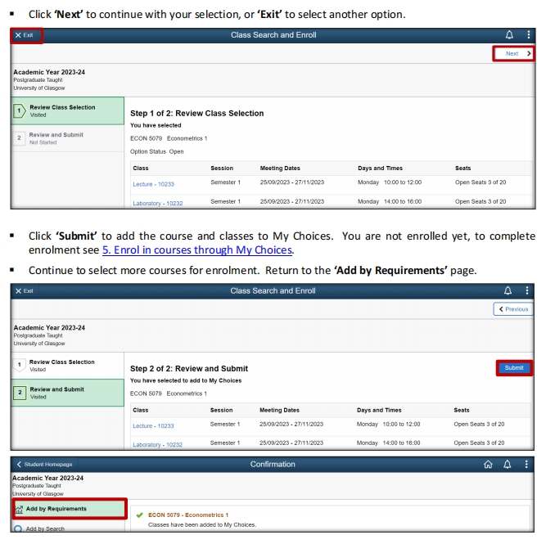
Task: Go back to Student Homepage
Action: coord(43,464)
